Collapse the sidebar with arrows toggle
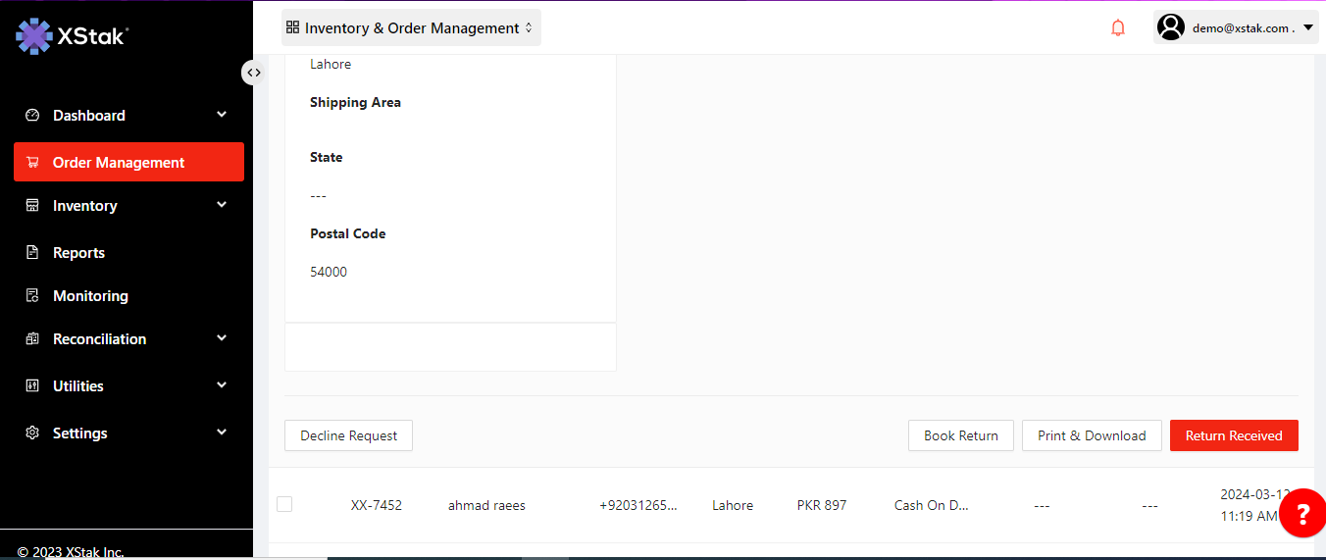Screen dimensions: 1326x560 (x=253, y=73)
